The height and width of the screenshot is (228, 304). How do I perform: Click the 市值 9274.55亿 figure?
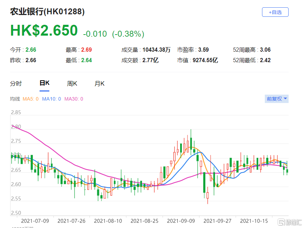(205, 60)
